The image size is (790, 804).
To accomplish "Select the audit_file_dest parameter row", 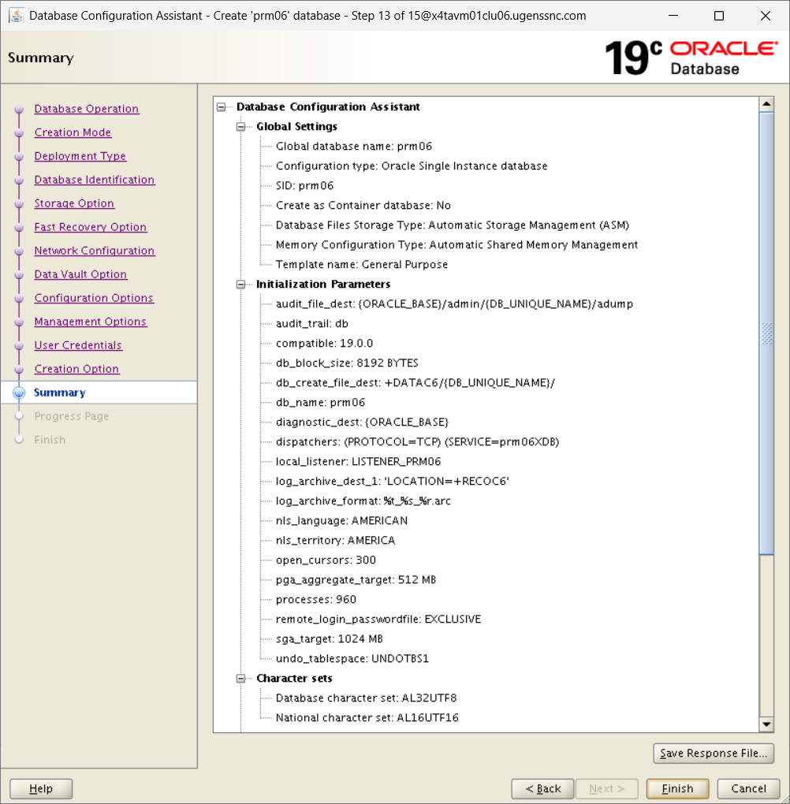I will click(x=454, y=304).
